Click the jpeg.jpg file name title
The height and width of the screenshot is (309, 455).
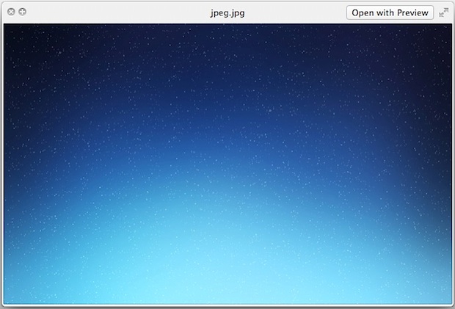coord(227,13)
